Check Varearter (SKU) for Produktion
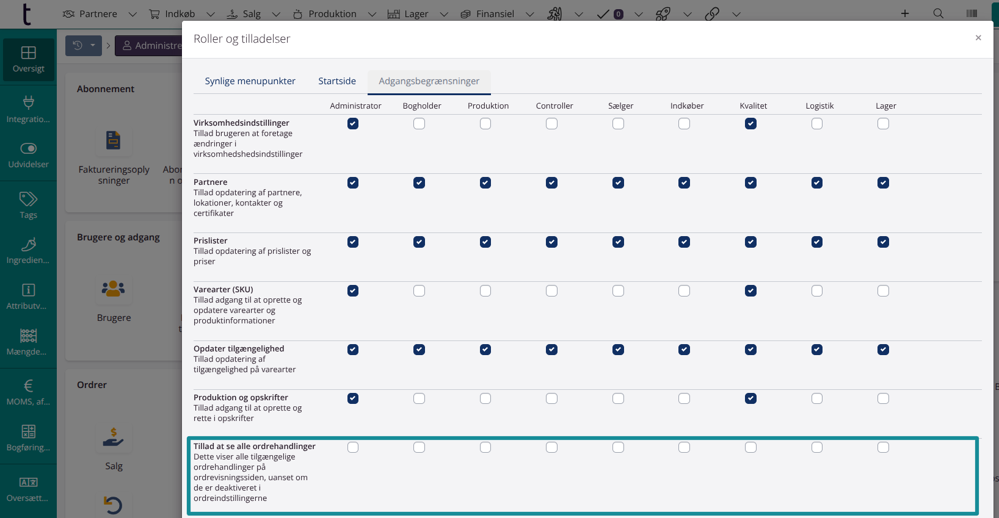 485,291
